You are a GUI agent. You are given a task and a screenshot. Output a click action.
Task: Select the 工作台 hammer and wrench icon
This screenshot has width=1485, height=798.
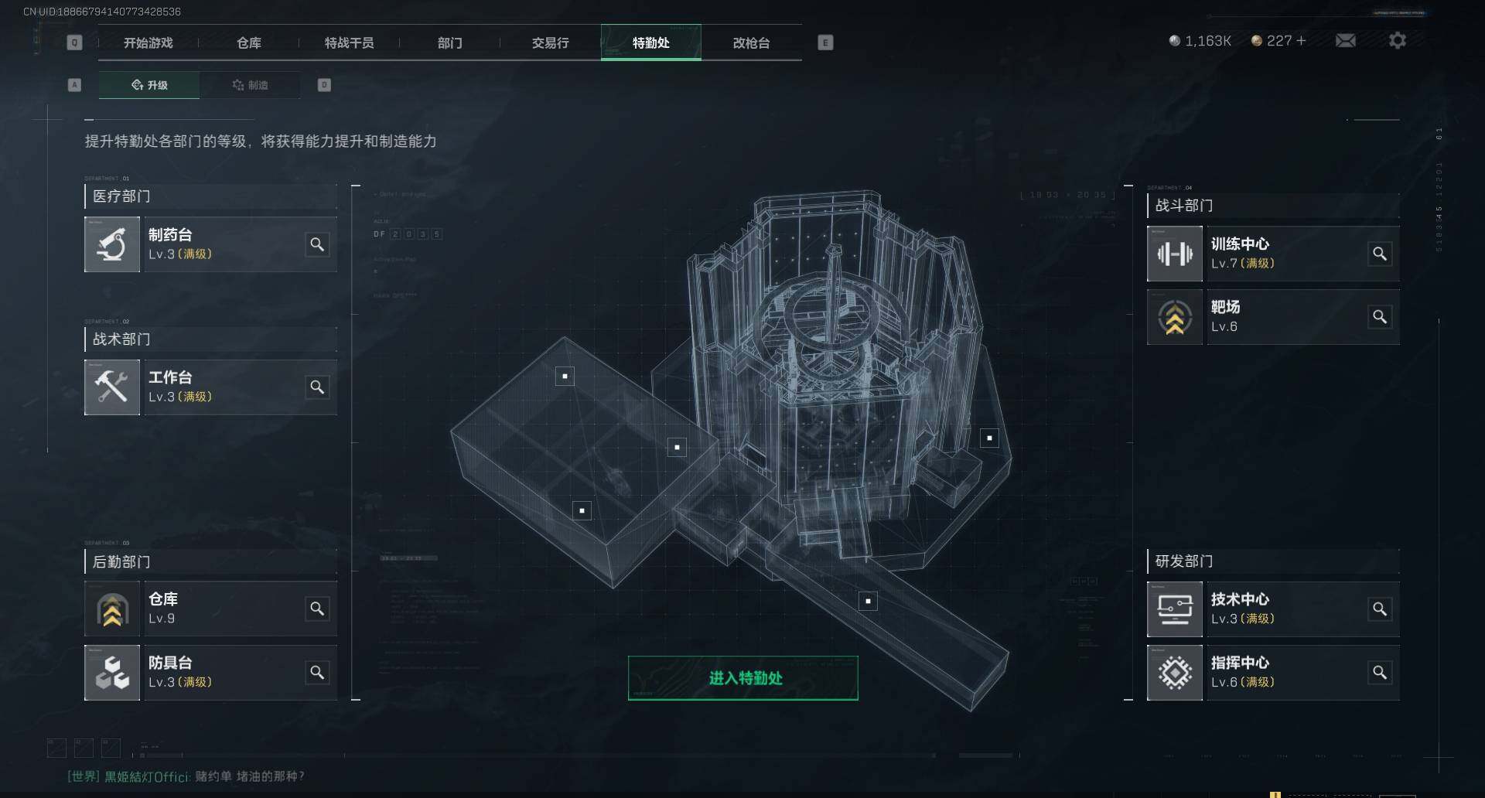(x=112, y=387)
